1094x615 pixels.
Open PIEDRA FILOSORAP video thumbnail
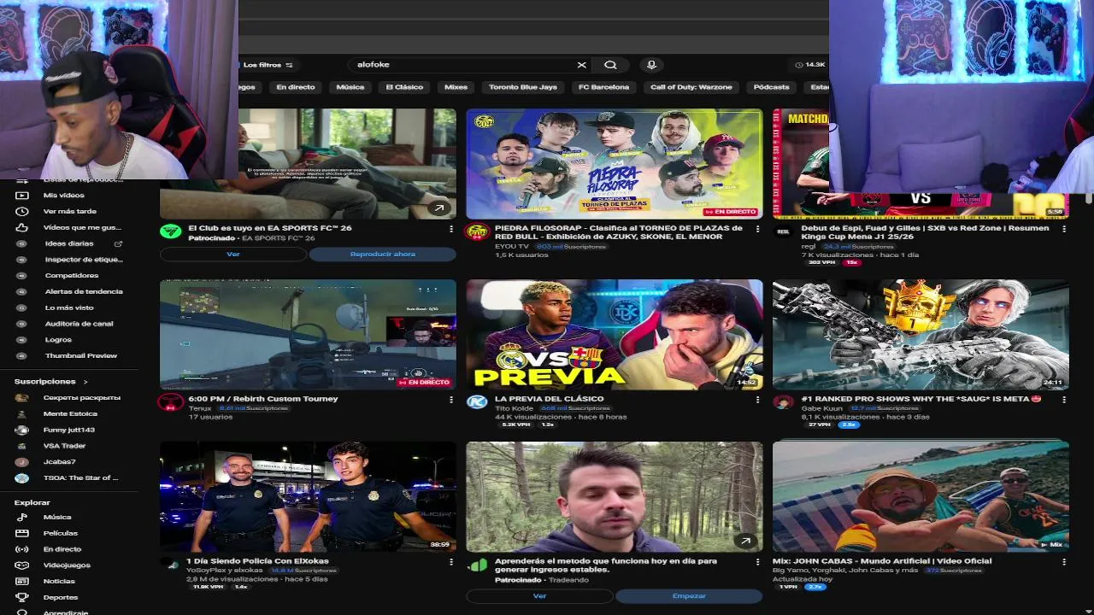click(615, 164)
